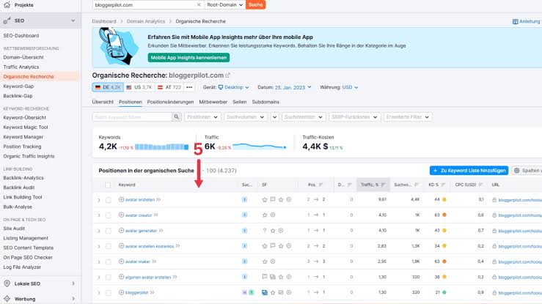Open the Suchintention filter dropdown
Screen dimensions: 542x304
[304, 117]
